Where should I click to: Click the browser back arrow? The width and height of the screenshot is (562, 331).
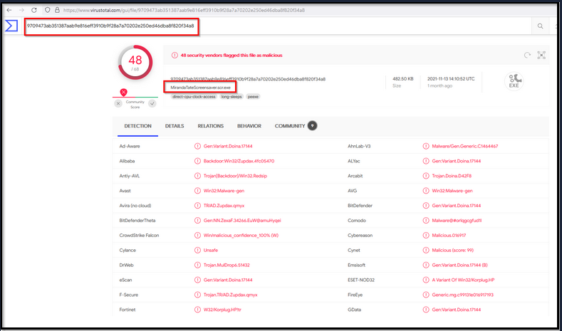click(9, 10)
